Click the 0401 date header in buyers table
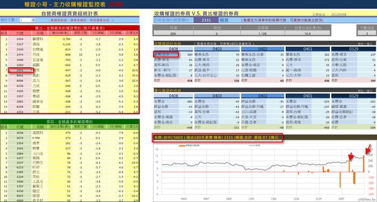The image size is (377, 202). pos(308,49)
